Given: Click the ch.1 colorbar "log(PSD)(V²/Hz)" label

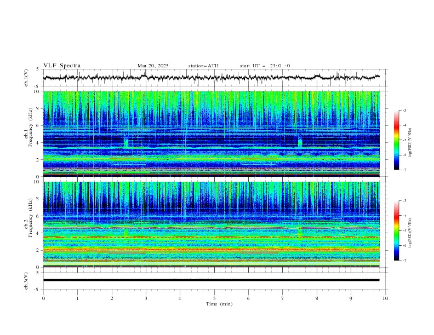Looking at the screenshot, I should click(410, 143).
